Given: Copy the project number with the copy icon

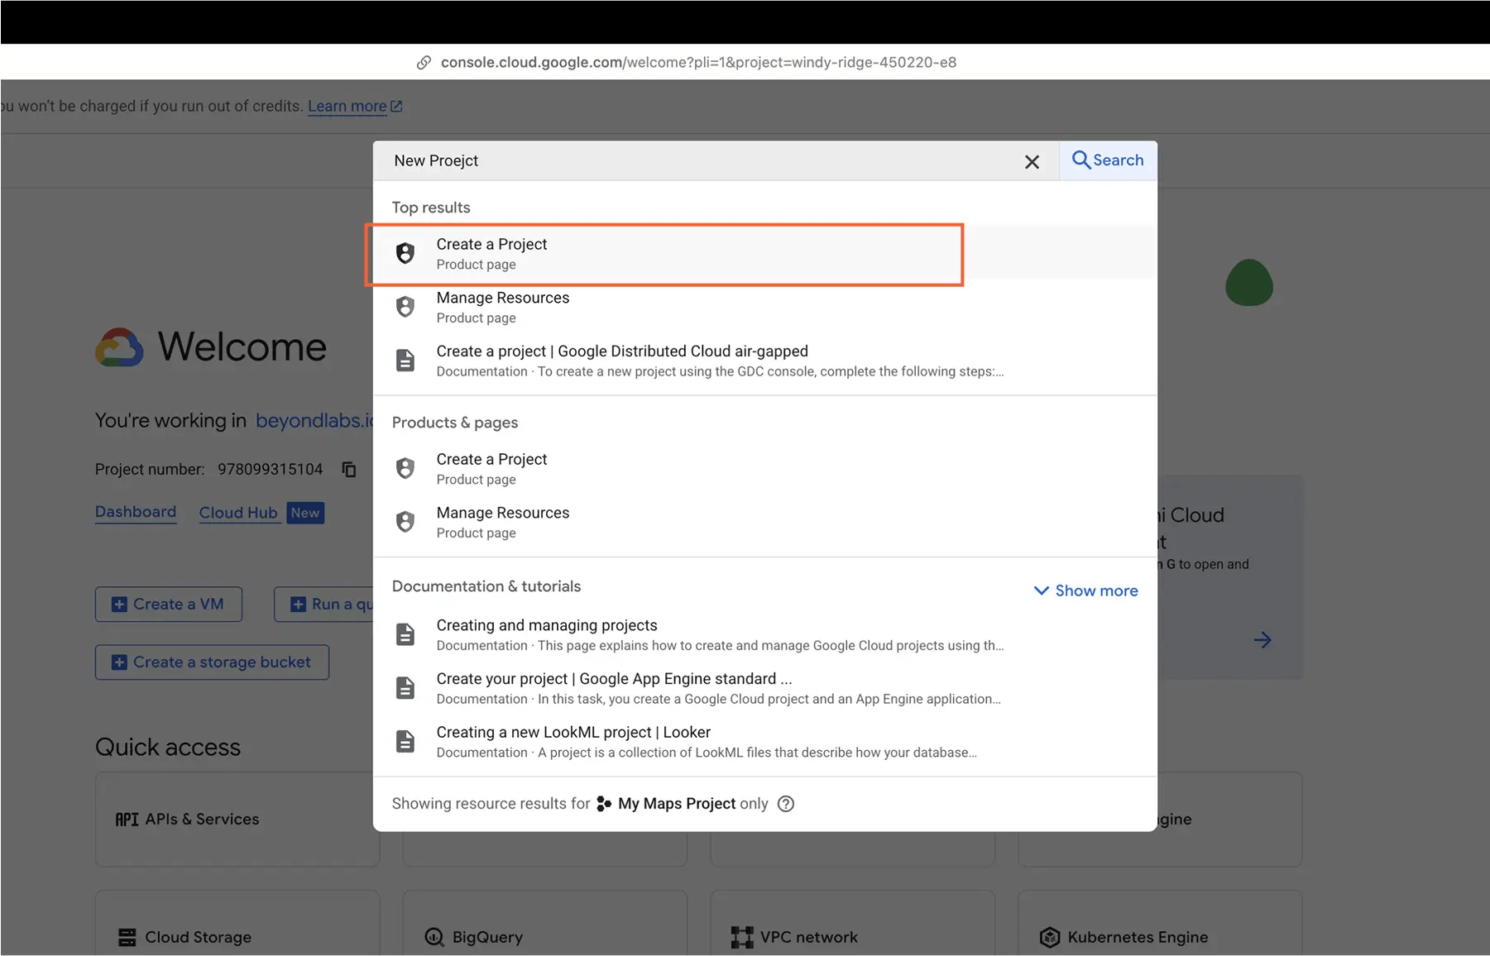Looking at the screenshot, I should (x=349, y=470).
